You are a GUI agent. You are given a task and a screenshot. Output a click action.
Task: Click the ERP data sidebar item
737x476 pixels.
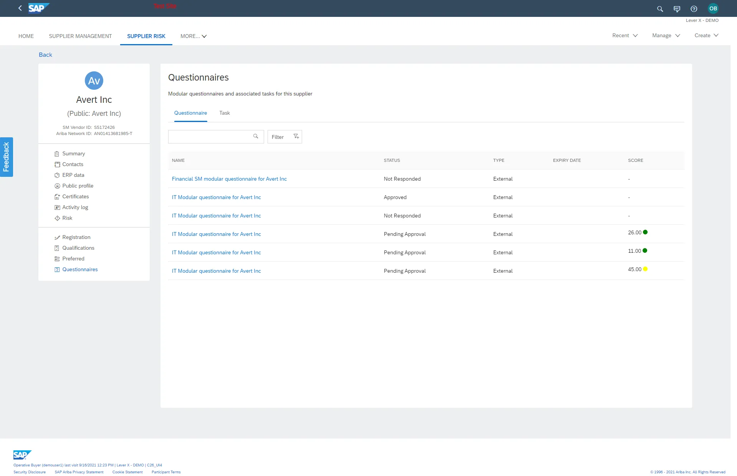click(x=73, y=175)
